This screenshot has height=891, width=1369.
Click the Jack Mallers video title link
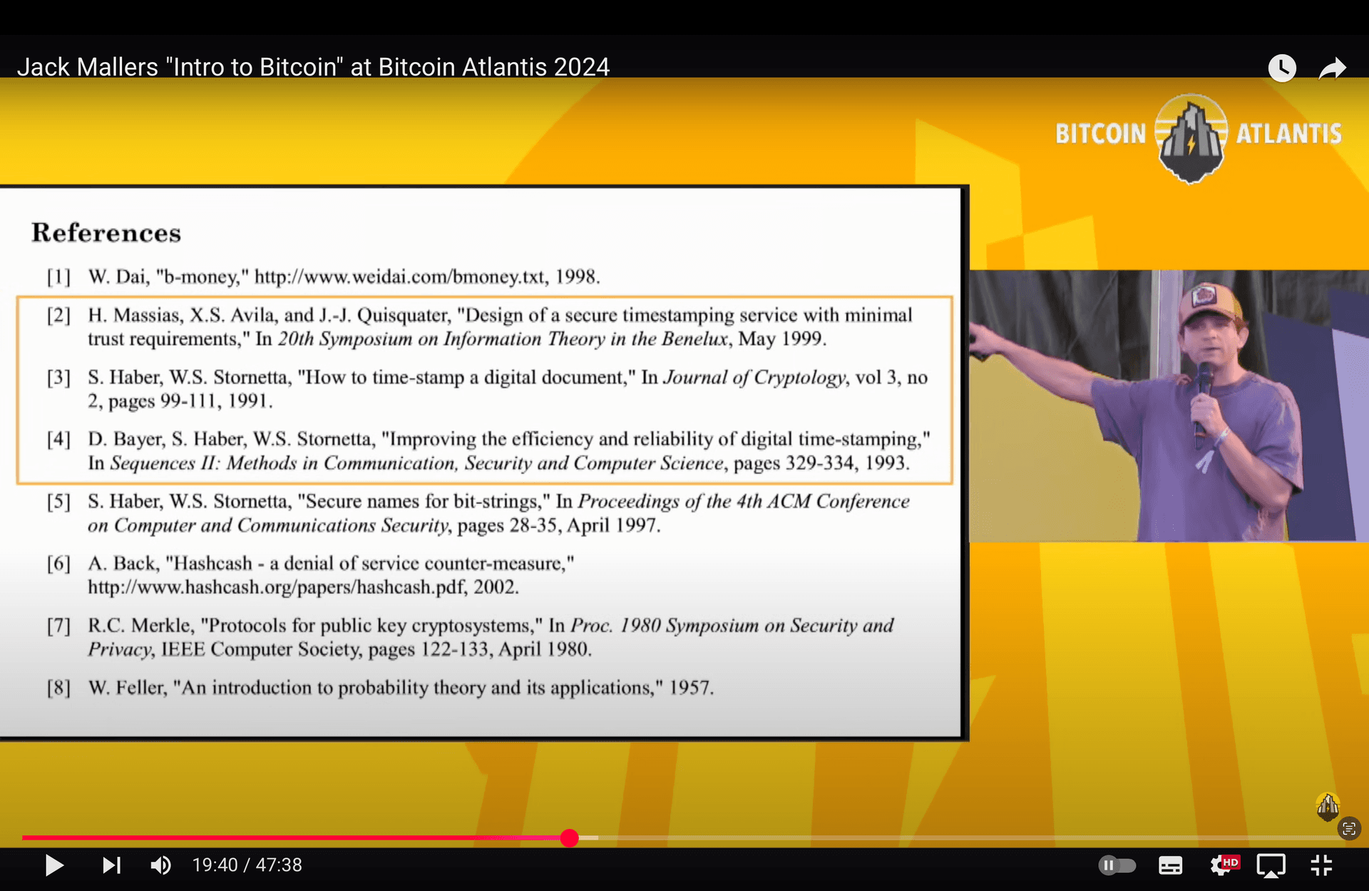point(313,67)
